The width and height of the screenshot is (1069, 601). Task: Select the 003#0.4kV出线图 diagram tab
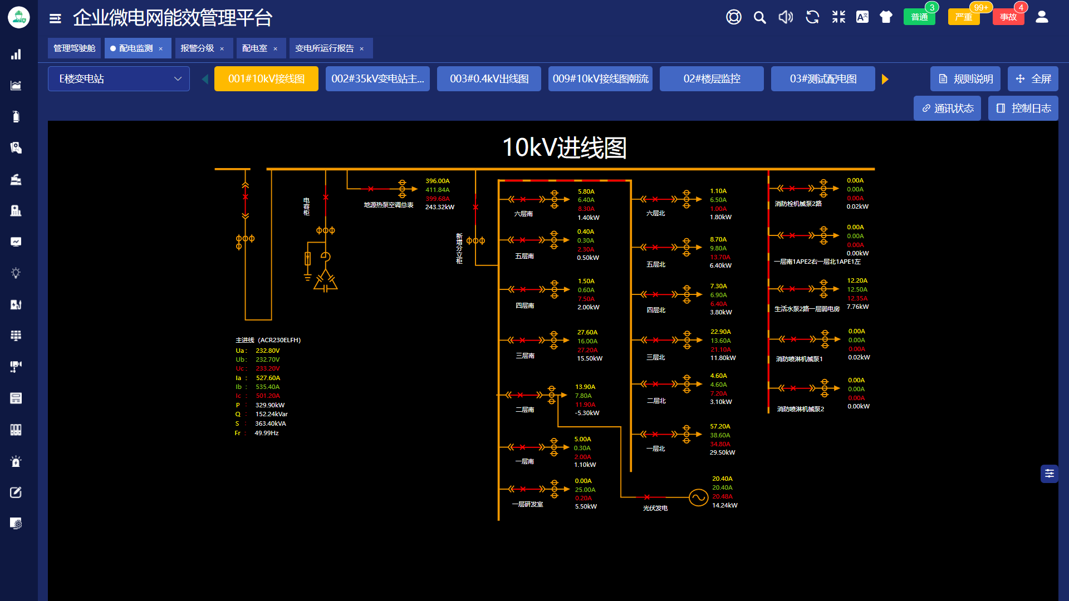click(489, 79)
